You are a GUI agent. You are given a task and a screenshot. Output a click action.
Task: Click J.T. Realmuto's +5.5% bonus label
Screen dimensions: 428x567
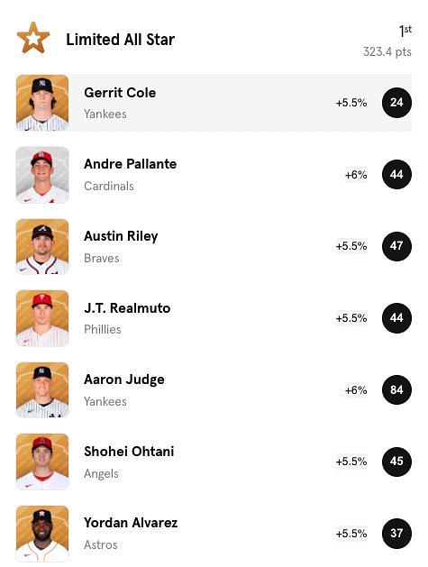(351, 318)
